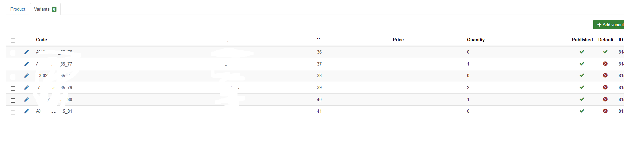Click default green check on first variant

pyautogui.click(x=605, y=52)
